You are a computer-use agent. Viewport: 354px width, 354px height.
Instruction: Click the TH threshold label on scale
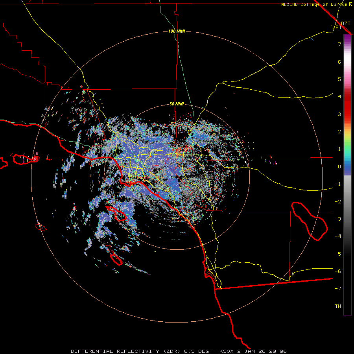tap(338, 306)
